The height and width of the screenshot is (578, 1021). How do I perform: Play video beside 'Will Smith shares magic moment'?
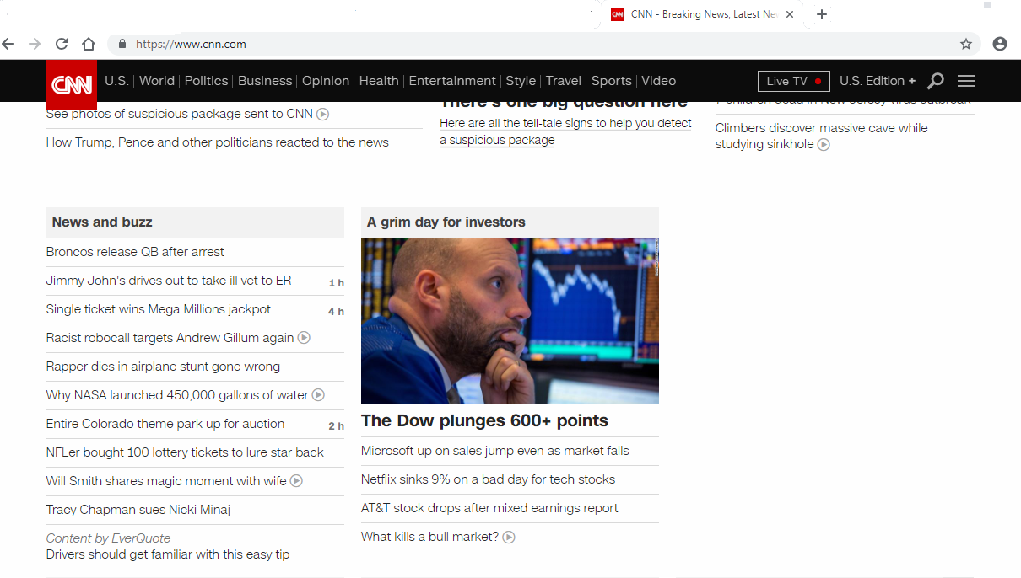point(296,481)
